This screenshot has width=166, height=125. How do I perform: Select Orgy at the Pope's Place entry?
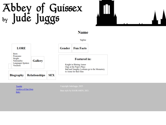(x=75, y=67)
